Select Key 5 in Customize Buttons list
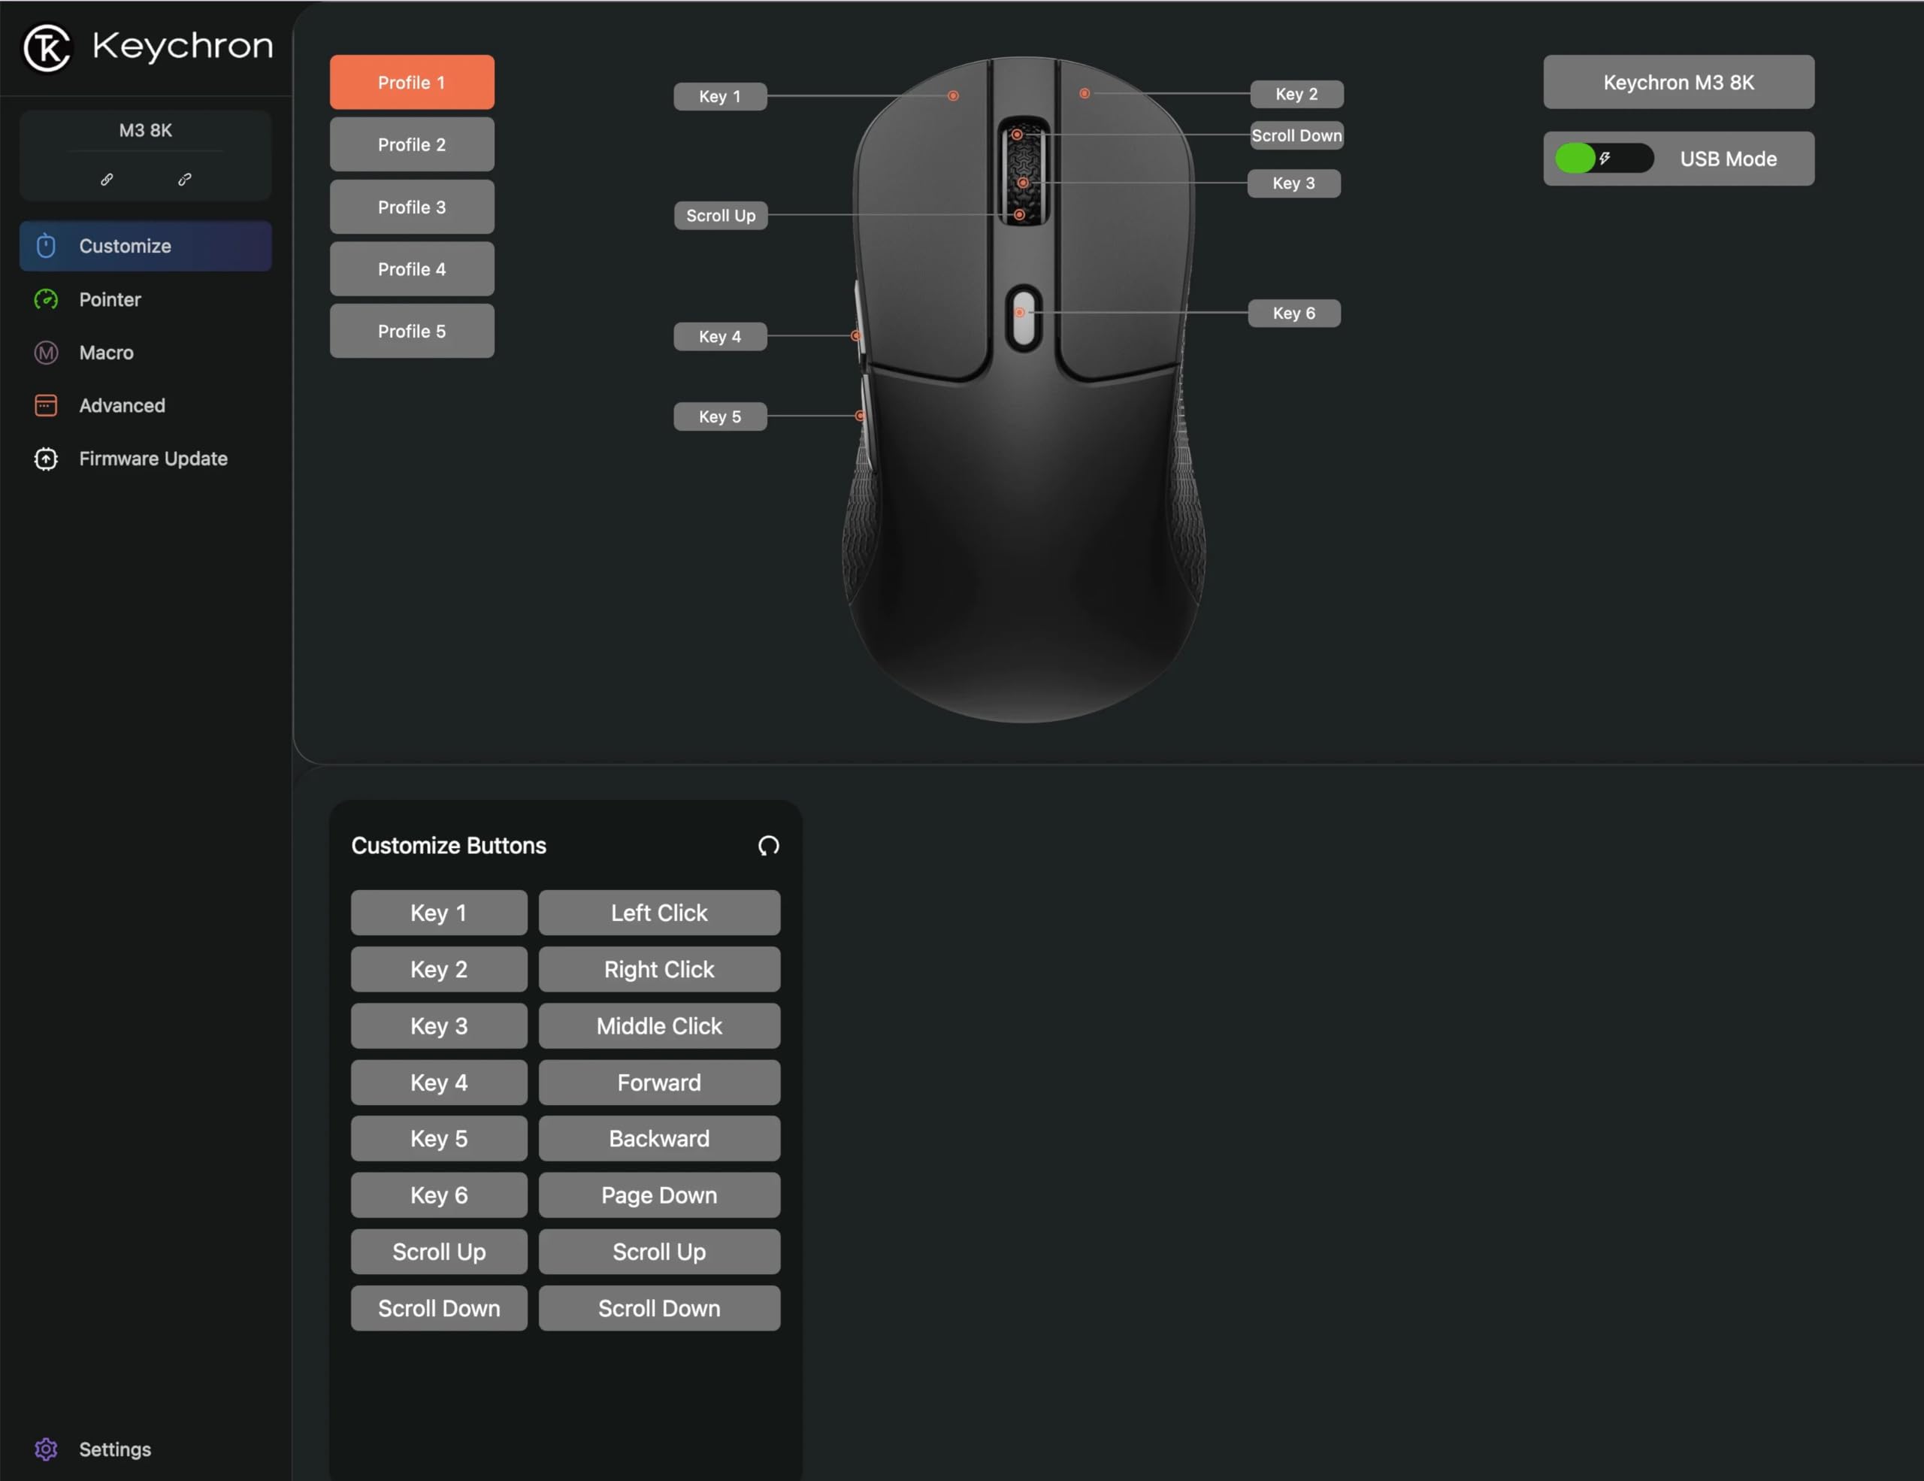The image size is (1924, 1481). (439, 1138)
